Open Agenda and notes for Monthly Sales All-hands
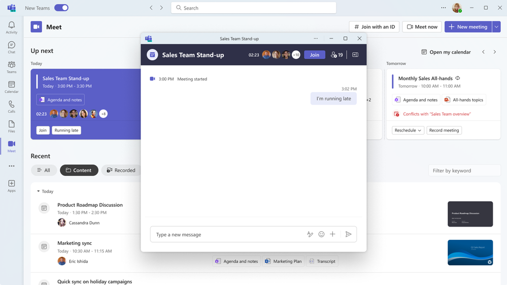The height and width of the screenshot is (285, 507). point(417,100)
